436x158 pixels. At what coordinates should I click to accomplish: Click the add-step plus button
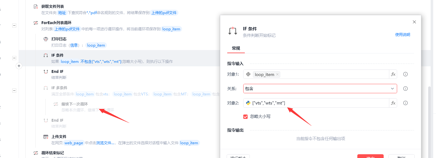pos(19,66)
